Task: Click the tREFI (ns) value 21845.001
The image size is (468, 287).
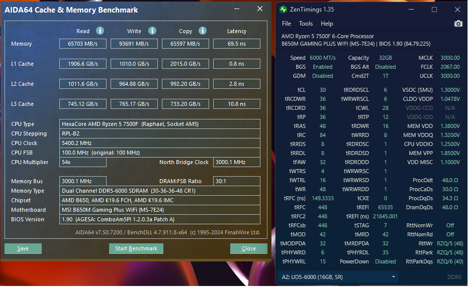Action: 386,216
